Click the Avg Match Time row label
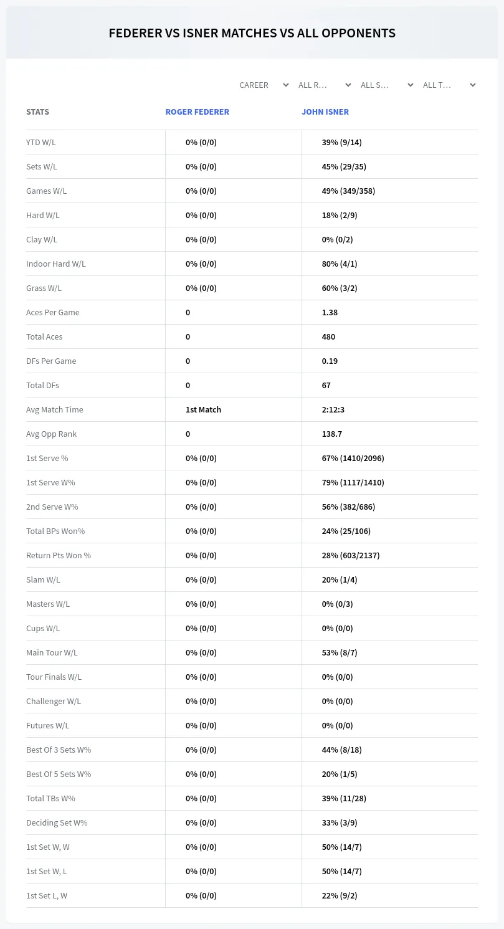This screenshot has height=929, width=504. pos(55,409)
